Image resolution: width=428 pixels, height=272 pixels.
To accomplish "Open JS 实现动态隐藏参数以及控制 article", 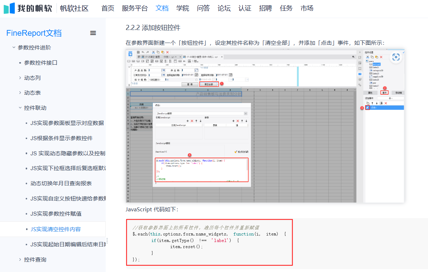I will coord(68,153).
